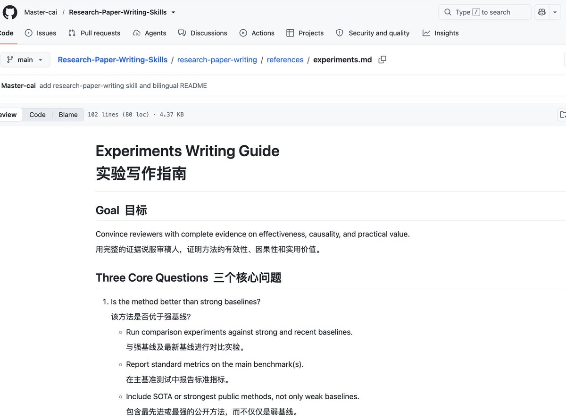Open Master-cai commit author link
Screen dimensions: 566x420
[18, 85]
